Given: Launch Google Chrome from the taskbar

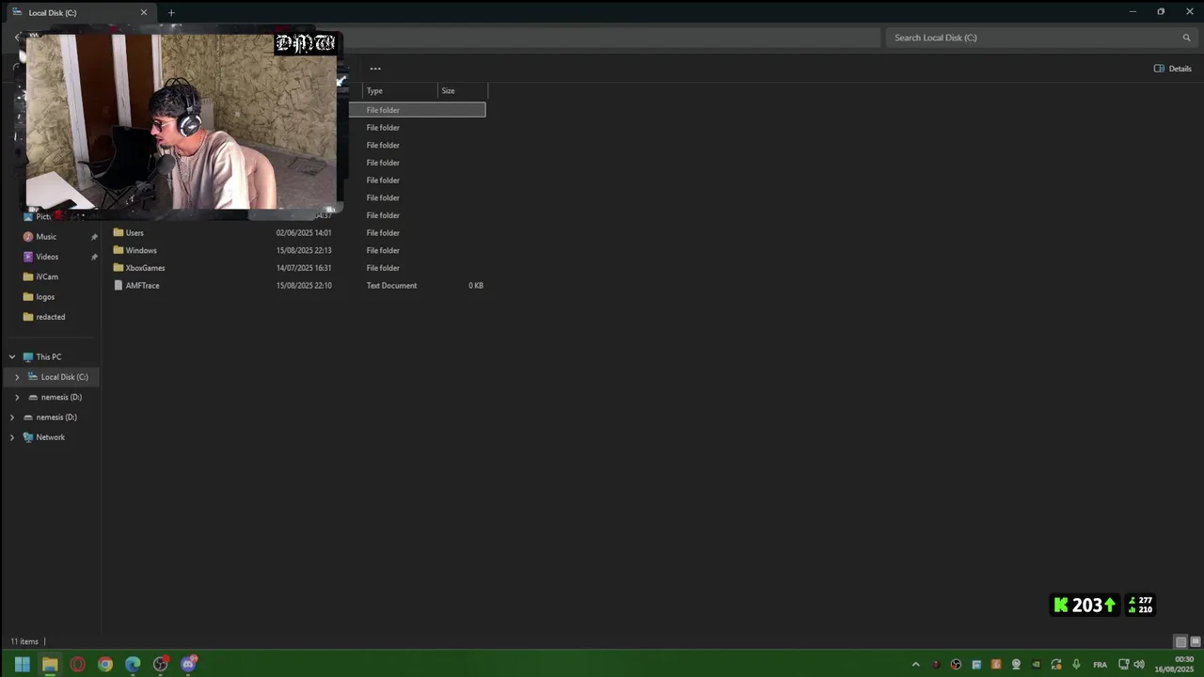Looking at the screenshot, I should (105, 665).
